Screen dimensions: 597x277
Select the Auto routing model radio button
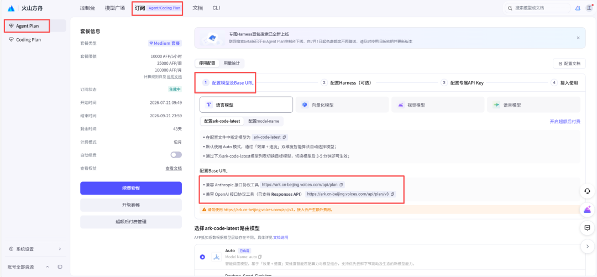[202, 257]
